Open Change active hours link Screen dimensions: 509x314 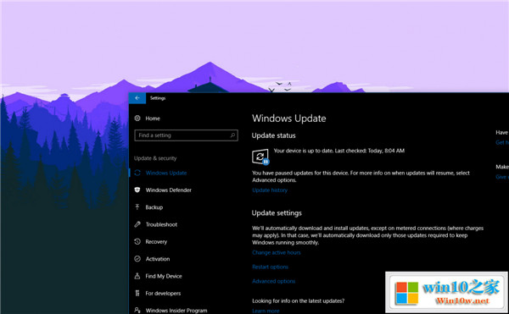pos(277,252)
